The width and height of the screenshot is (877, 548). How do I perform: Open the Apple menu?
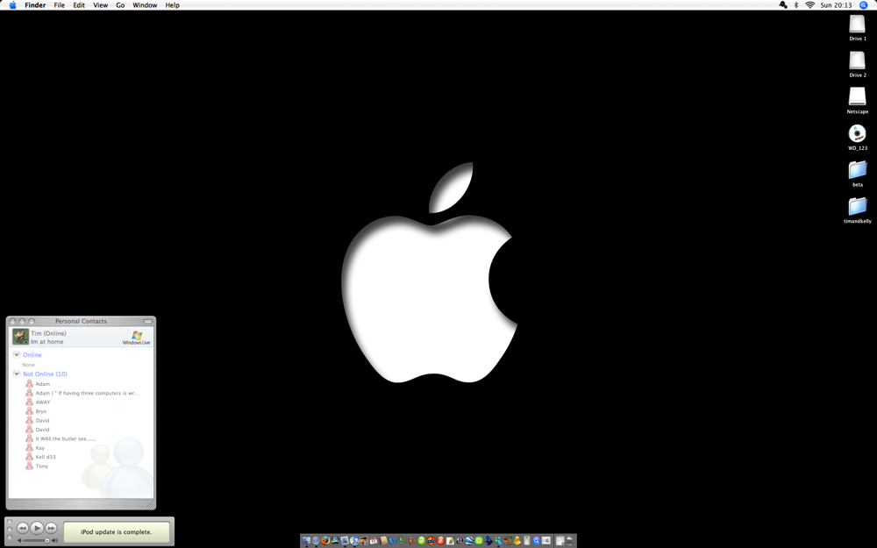point(12,5)
